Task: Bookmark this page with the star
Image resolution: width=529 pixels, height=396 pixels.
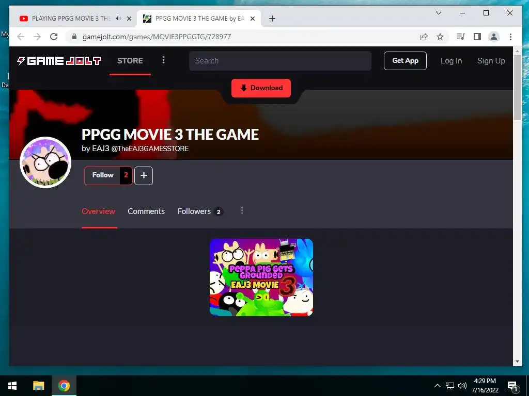Action: pos(440,37)
